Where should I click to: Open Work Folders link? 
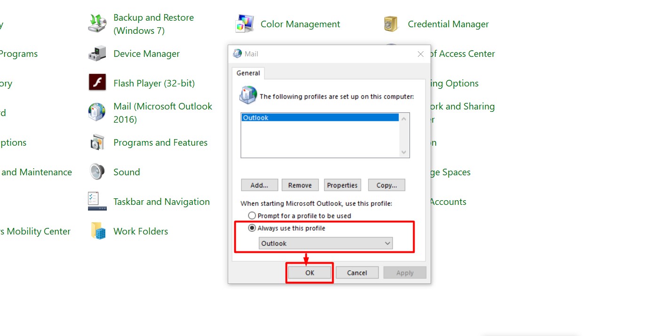point(141,231)
